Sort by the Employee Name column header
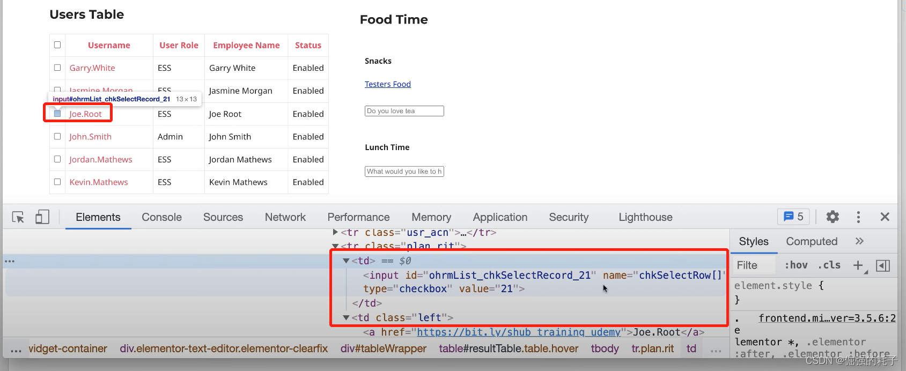This screenshot has height=371, width=906. coord(246,46)
